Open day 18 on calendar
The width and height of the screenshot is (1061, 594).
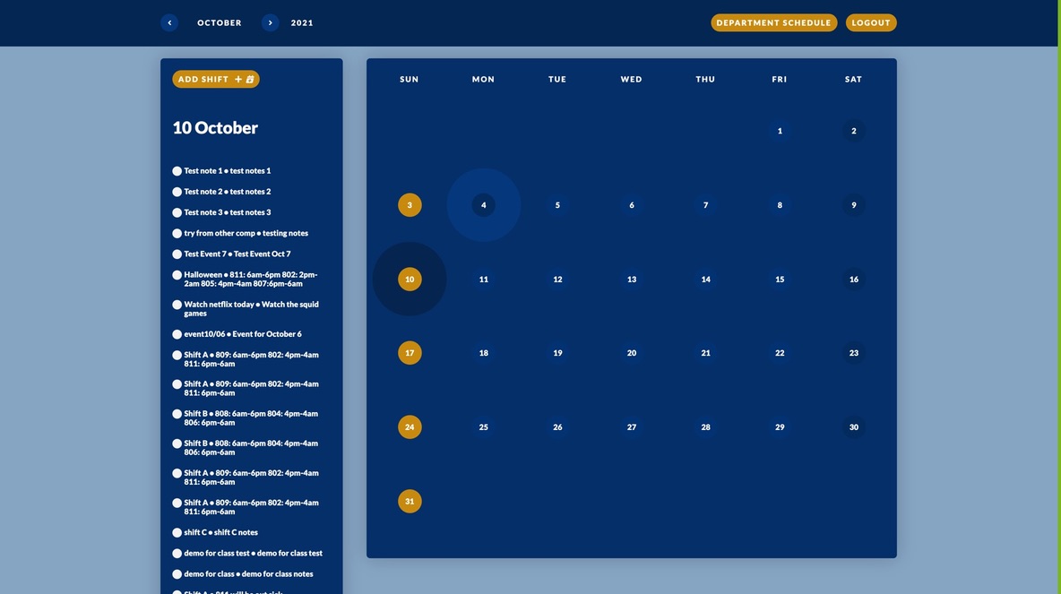(483, 353)
